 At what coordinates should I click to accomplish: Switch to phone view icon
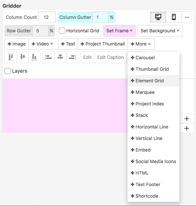coord(174,17)
